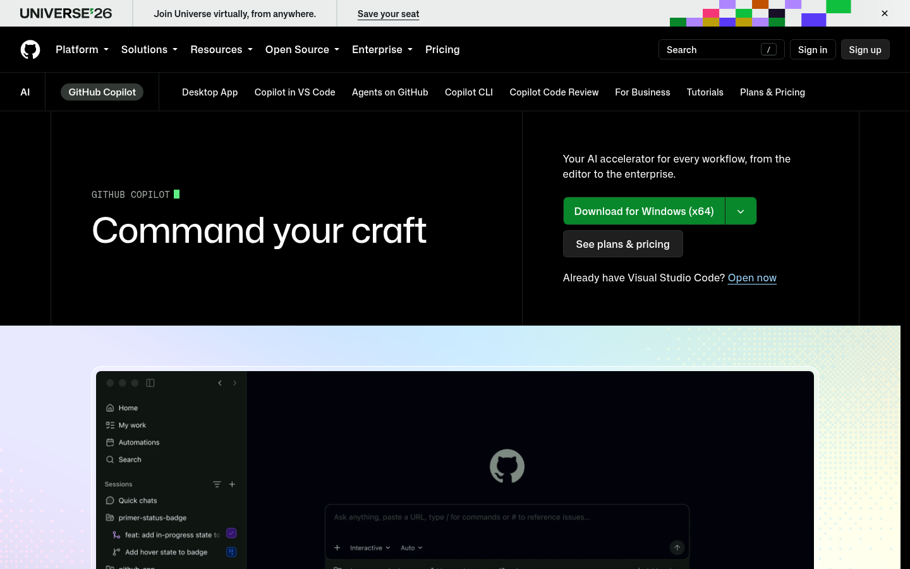This screenshot has width=910, height=569.
Task: Switch to Copilot CLI tab
Action: click(x=469, y=92)
